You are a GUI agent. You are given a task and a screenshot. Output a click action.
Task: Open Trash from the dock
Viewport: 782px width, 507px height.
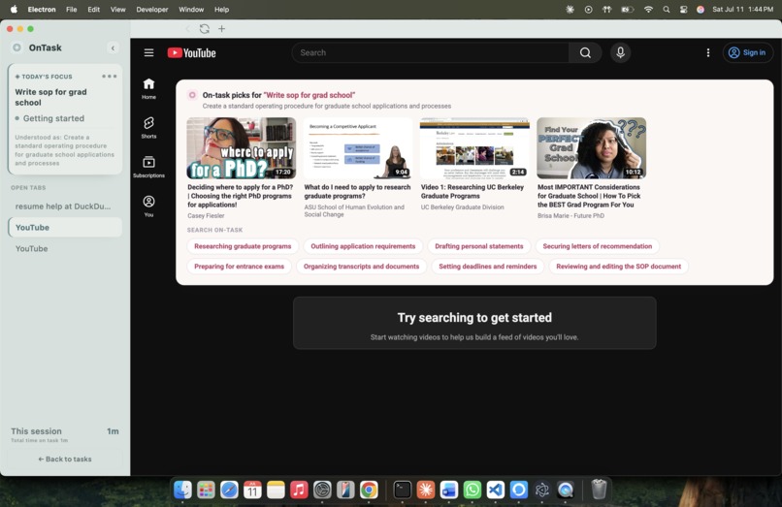point(599,491)
